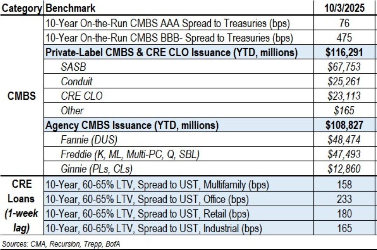Click the Office spread value 233

pyautogui.click(x=344, y=199)
